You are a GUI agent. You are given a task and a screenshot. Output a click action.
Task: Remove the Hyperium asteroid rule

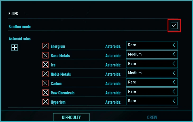(46, 102)
